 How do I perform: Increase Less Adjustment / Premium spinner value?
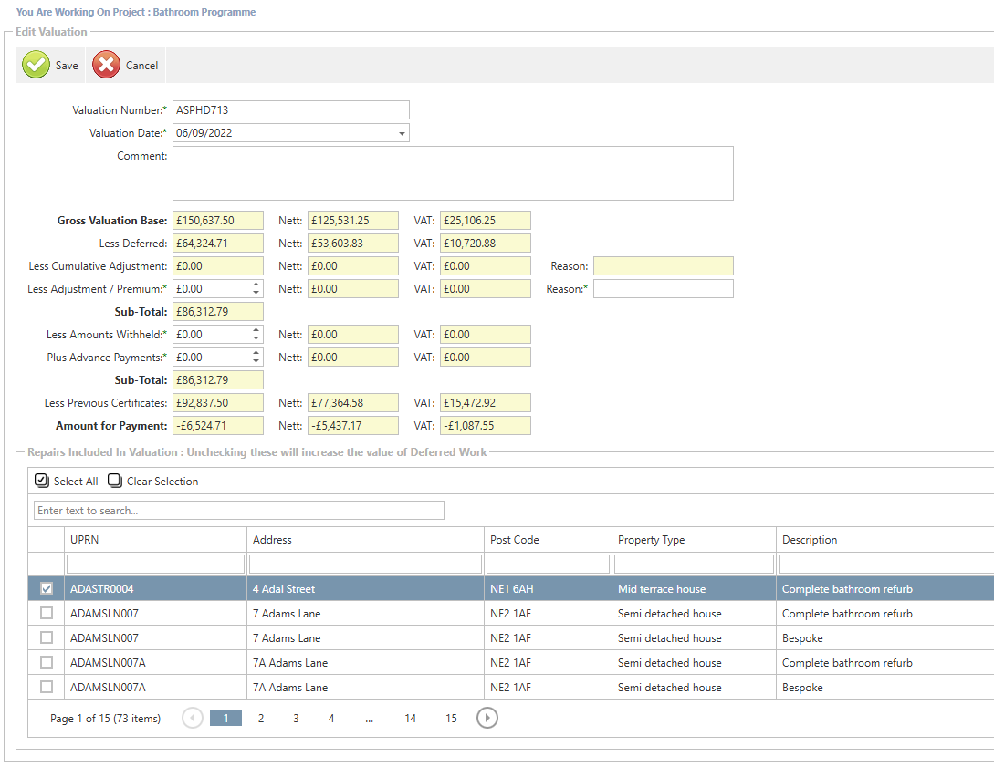(x=256, y=285)
